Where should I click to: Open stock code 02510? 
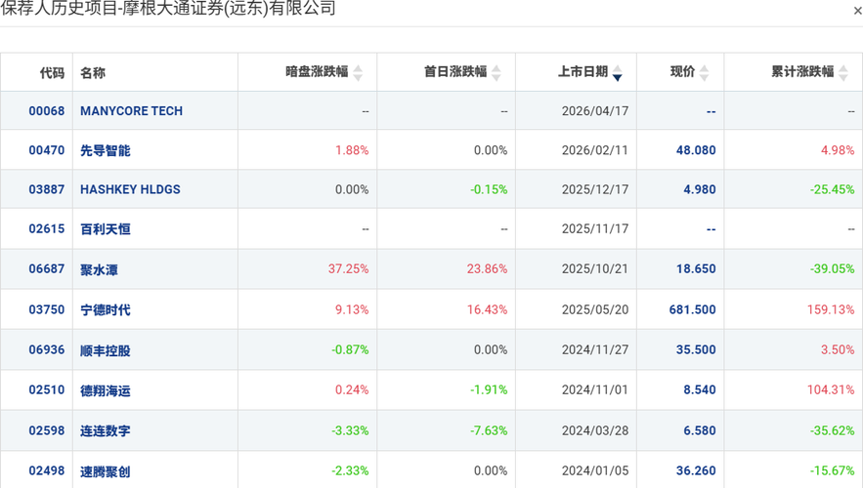pyautogui.click(x=47, y=389)
